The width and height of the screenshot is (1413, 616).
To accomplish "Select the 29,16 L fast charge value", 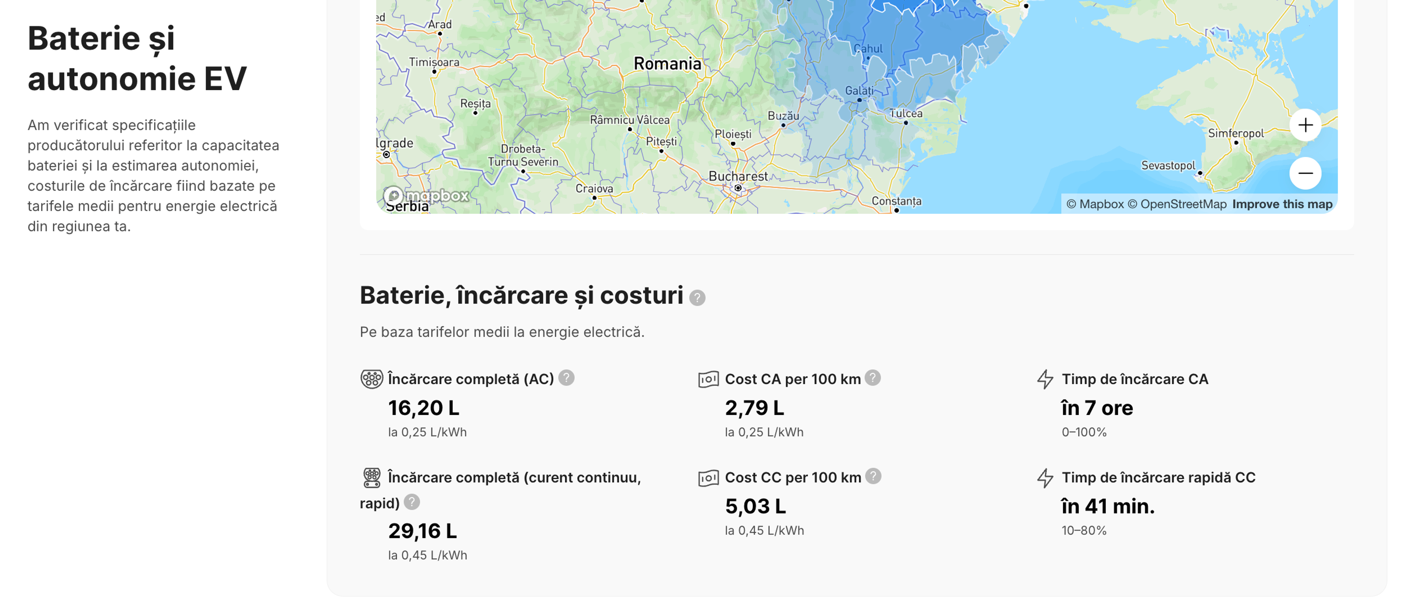I will (422, 531).
